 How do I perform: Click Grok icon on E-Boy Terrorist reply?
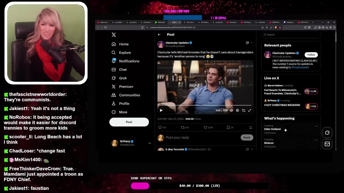click(247, 149)
